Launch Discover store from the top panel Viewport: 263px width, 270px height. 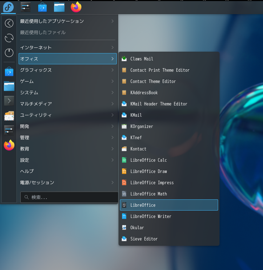click(42, 7)
